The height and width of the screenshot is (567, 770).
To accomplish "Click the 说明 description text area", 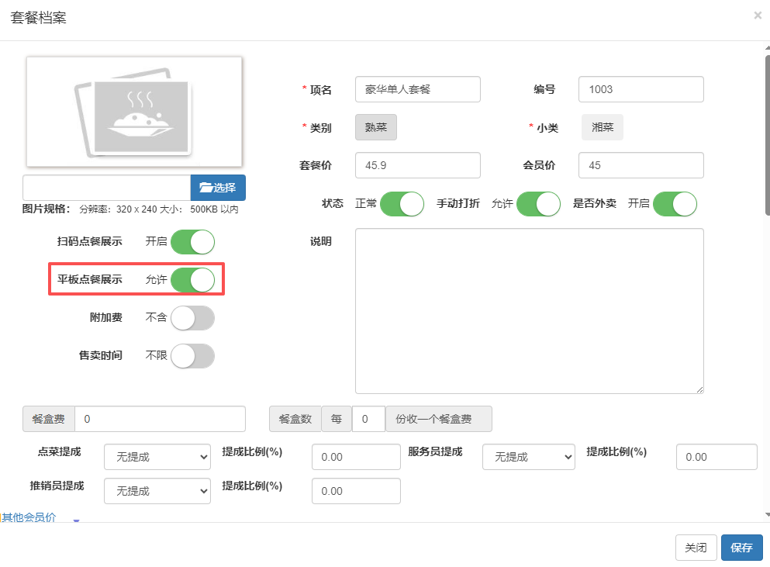I will click(529, 310).
